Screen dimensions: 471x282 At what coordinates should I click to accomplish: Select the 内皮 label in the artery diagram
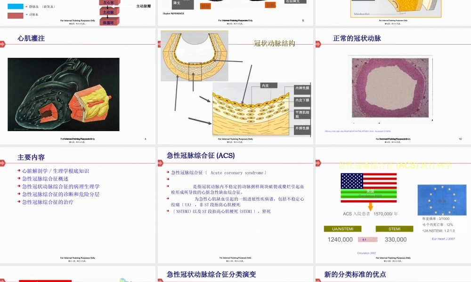[268, 86]
